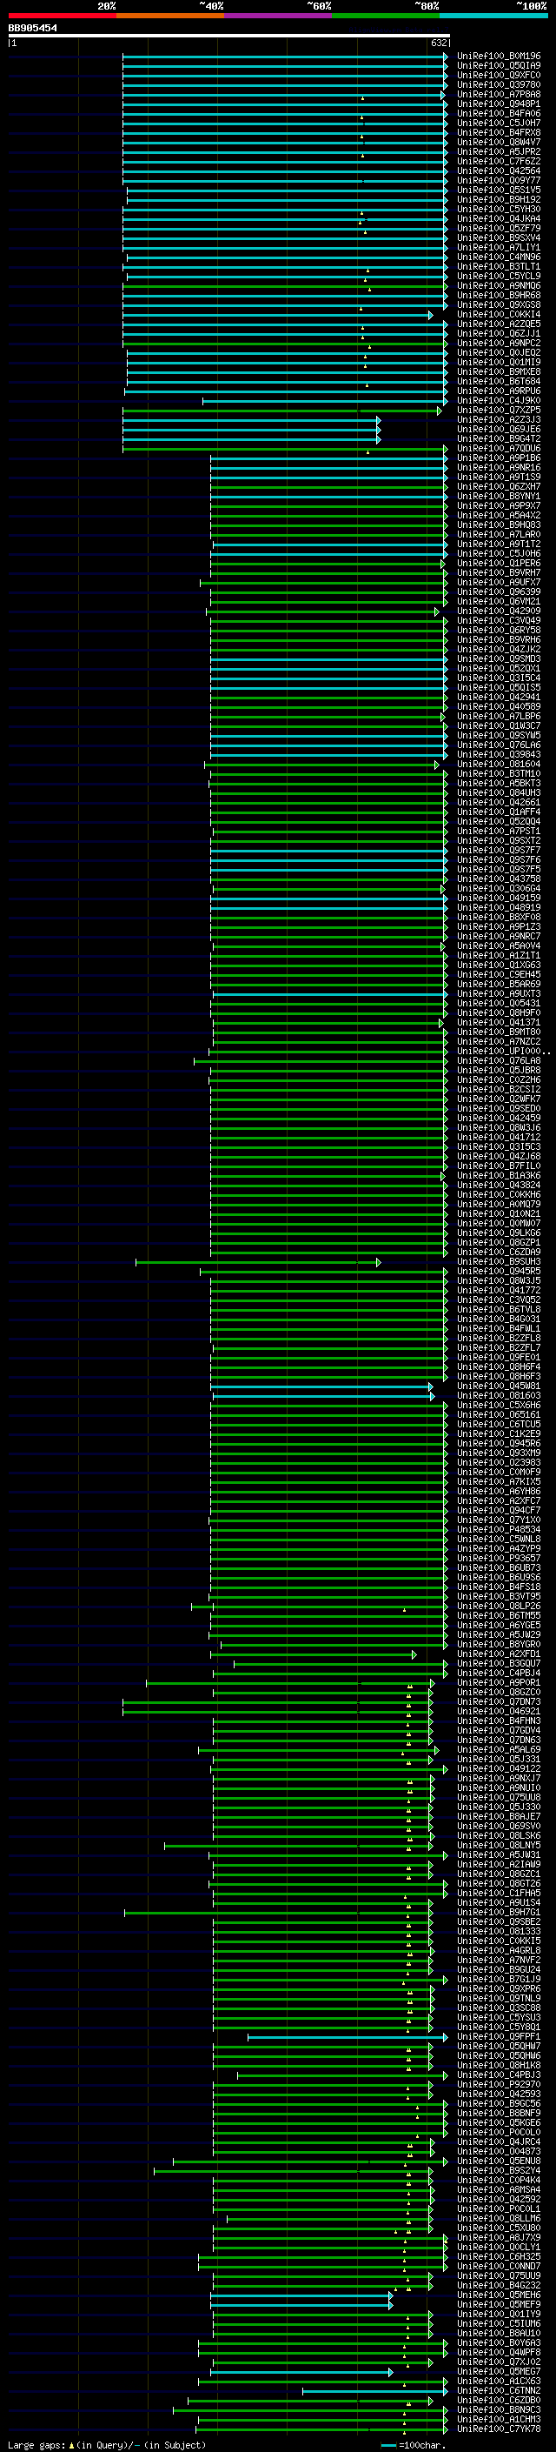
Task: Click the purple ~60% identity legend bar
Action: point(277,16)
